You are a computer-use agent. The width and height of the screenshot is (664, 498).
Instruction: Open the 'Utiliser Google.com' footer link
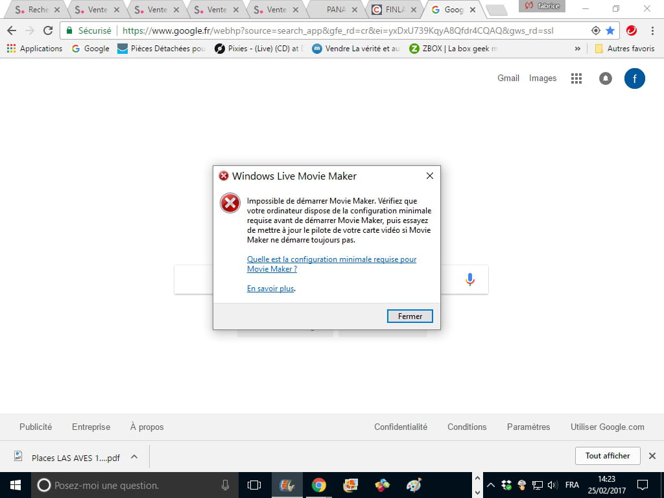click(607, 427)
